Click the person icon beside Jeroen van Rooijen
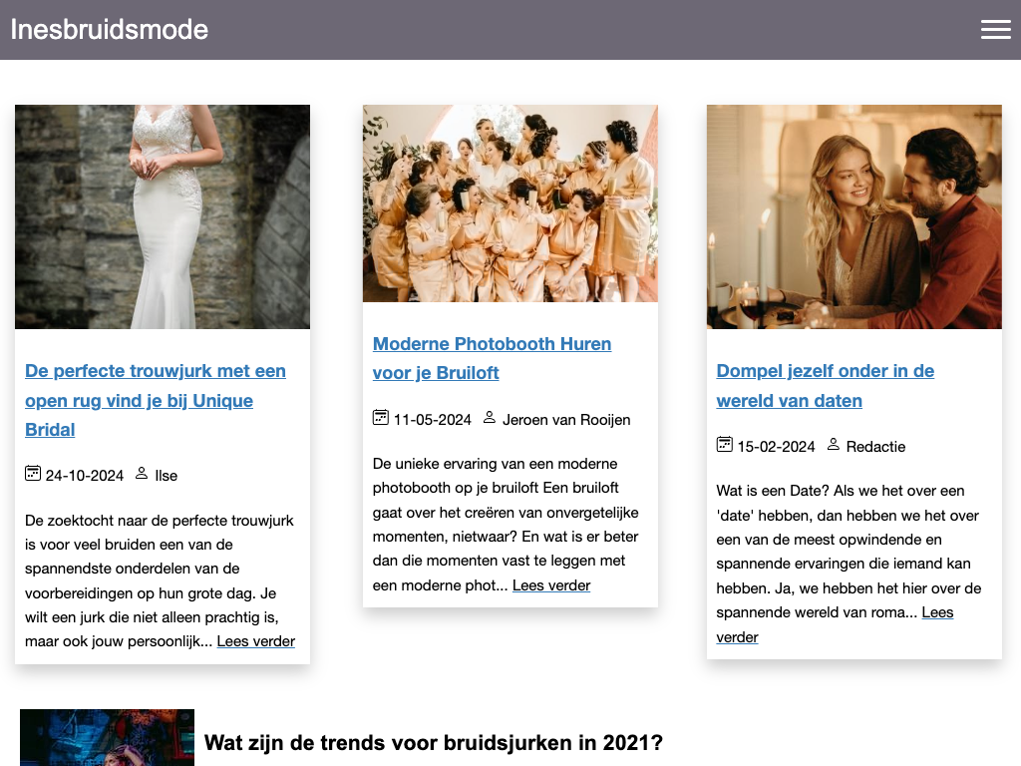The height and width of the screenshot is (766, 1021). (490, 418)
